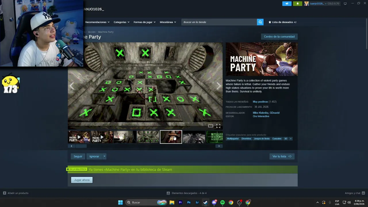Open 'Amigos y chat' panel
This screenshot has width=368, height=207.
(x=355, y=193)
